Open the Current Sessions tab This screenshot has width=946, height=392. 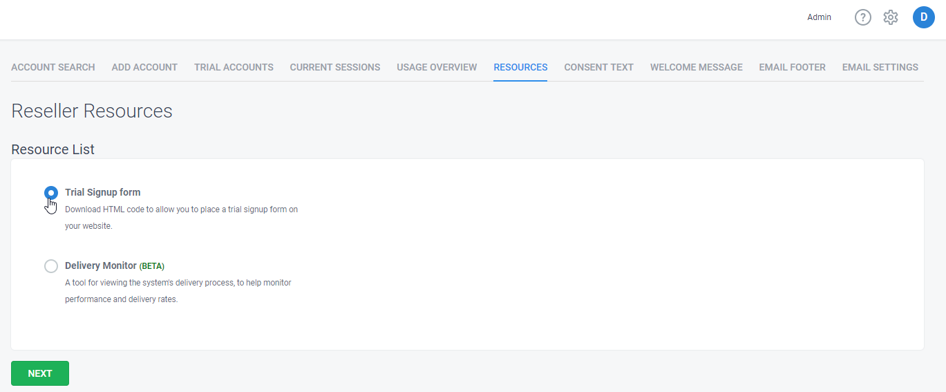point(335,67)
